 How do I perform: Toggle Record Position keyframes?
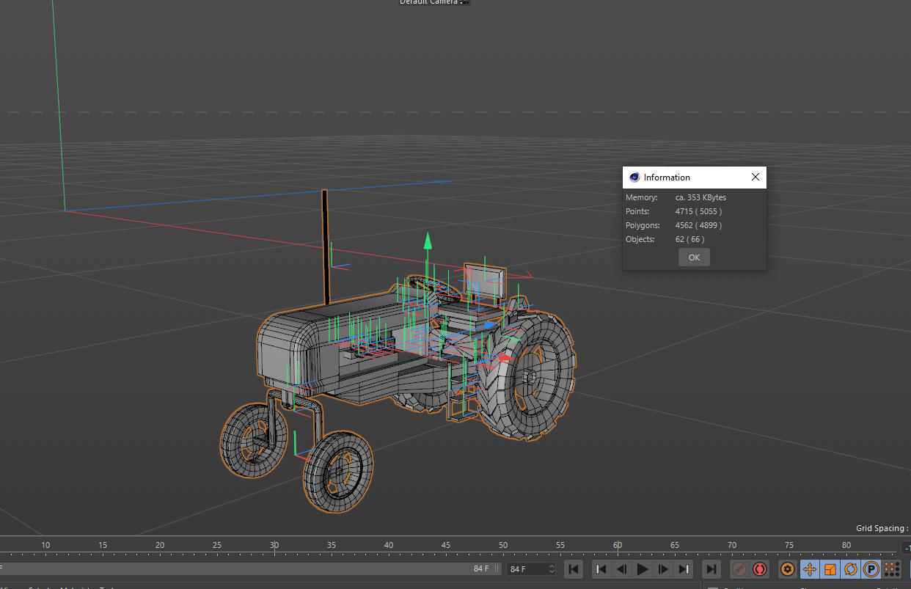[810, 569]
